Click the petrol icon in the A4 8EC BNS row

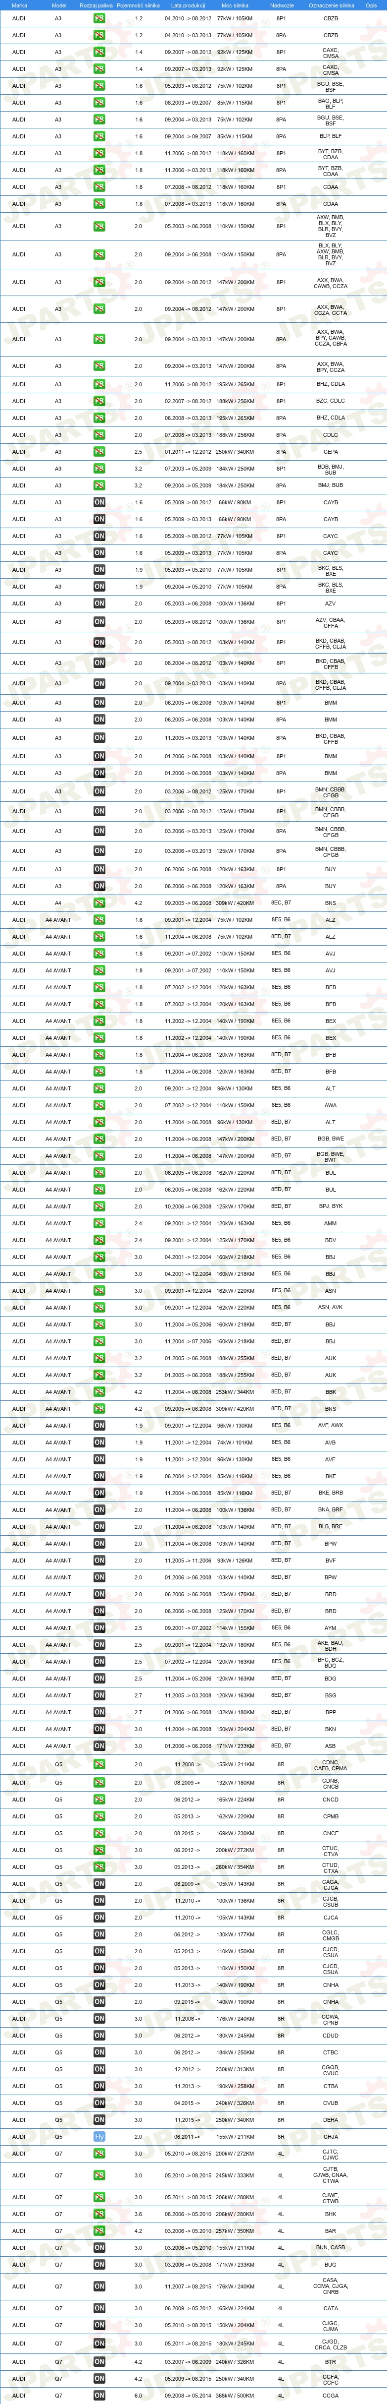pyautogui.click(x=98, y=902)
